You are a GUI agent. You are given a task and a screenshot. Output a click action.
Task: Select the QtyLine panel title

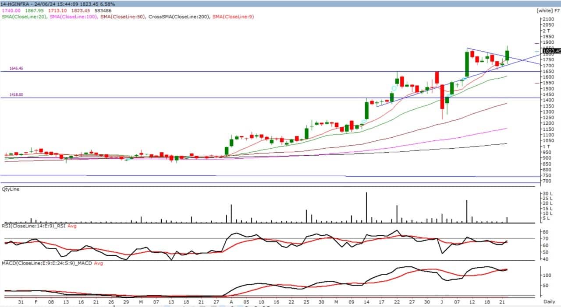[11, 189]
